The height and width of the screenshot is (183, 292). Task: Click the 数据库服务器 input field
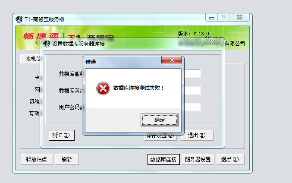tap(192, 74)
